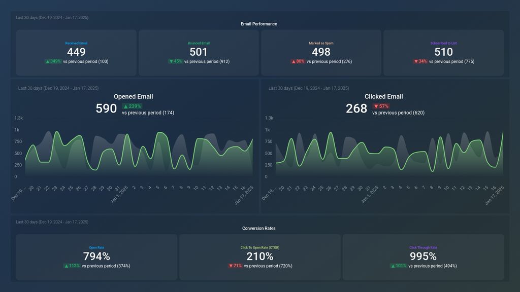Viewport: 520px width, 292px height.
Task: Click the 750 axis label in Opened Email chart
Action: 18,142
